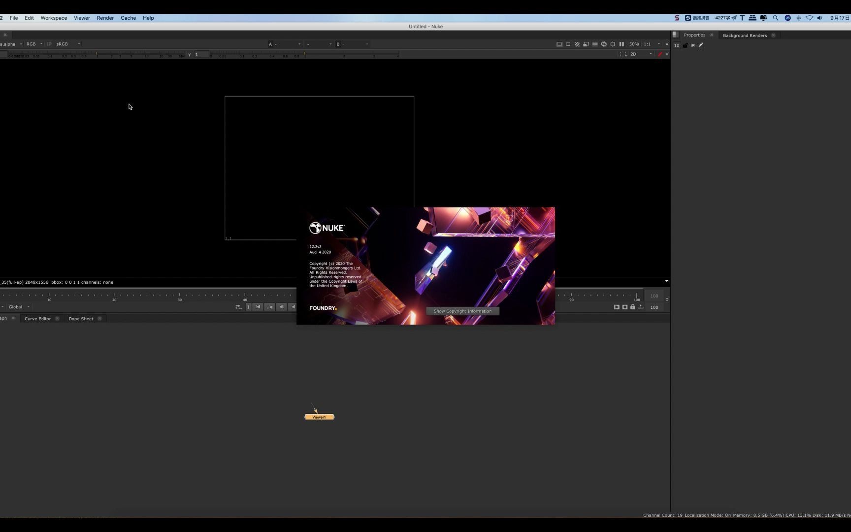This screenshot has width=851, height=532.
Task: Click Show Copyright Information button
Action: pos(462,311)
